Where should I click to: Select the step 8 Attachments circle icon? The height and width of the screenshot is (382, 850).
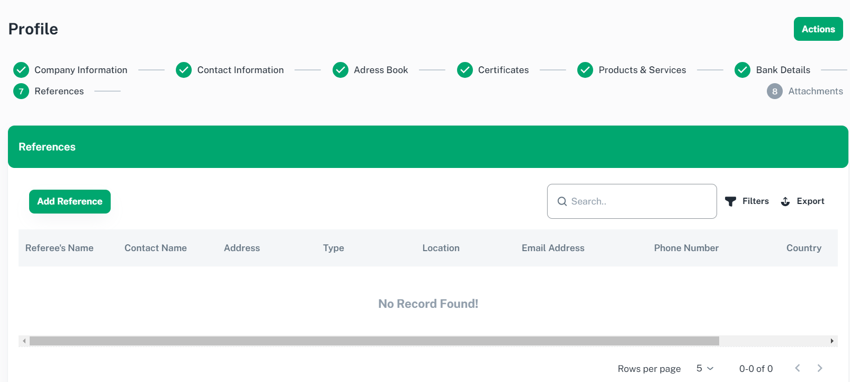tap(774, 91)
